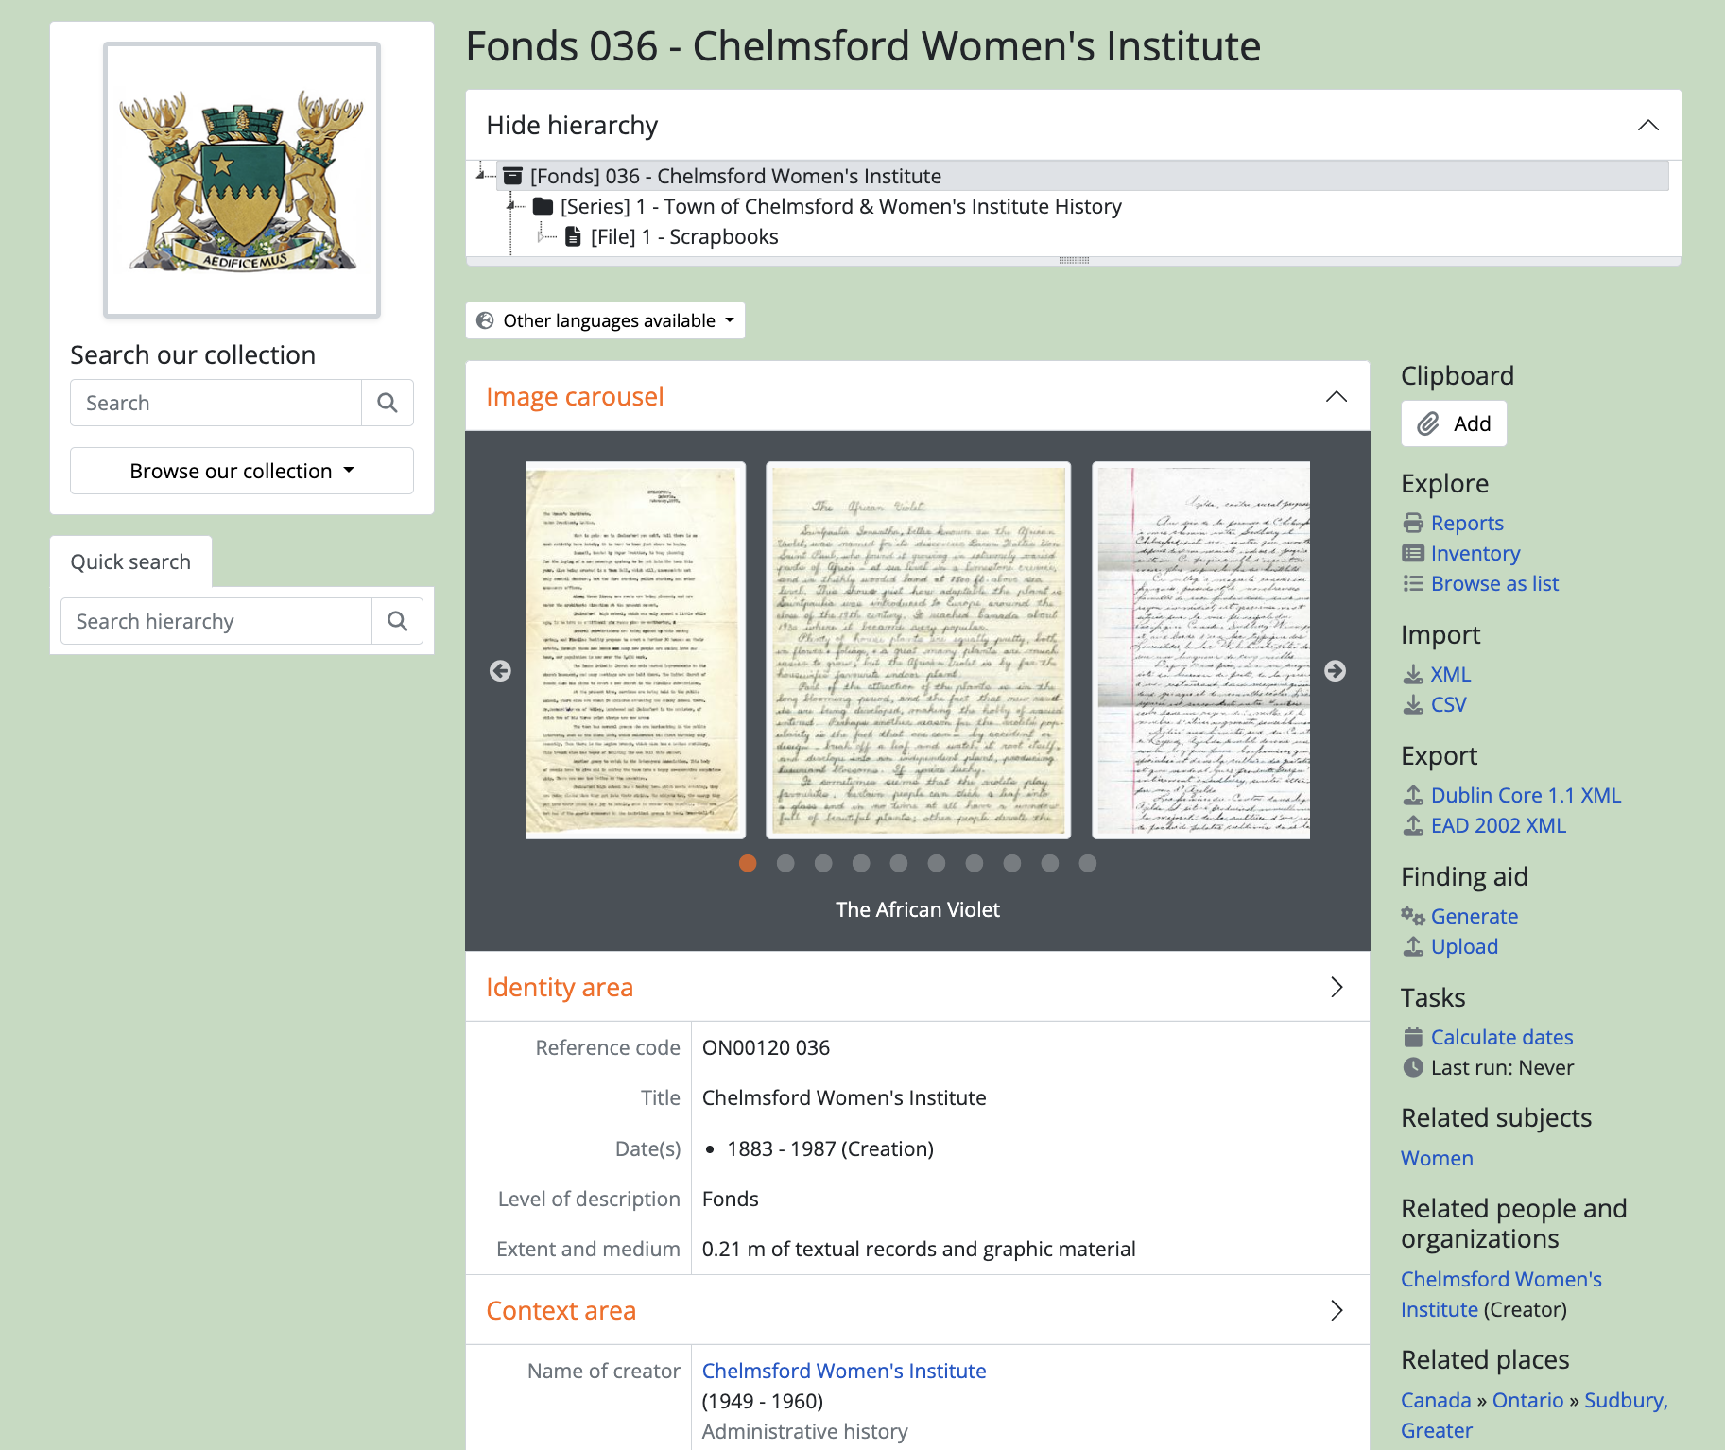Export as Dublin Core 1.1 XML

[1526, 795]
